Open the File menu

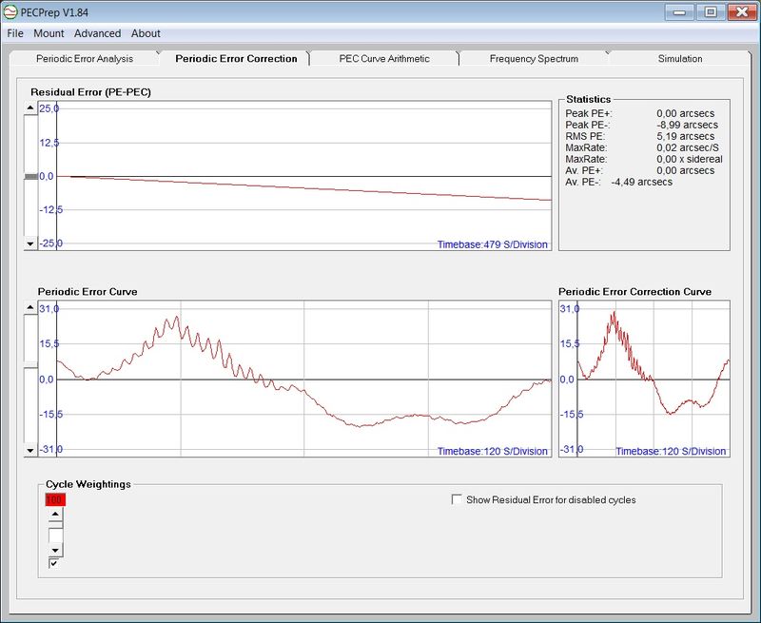point(15,33)
